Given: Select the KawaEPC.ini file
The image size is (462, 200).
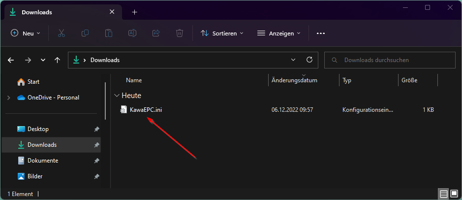Looking at the screenshot, I should [x=146, y=110].
